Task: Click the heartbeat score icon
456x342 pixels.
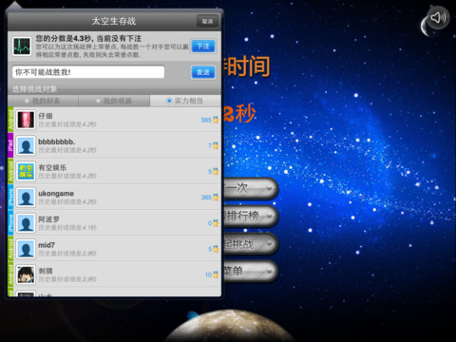Action: click(x=22, y=47)
